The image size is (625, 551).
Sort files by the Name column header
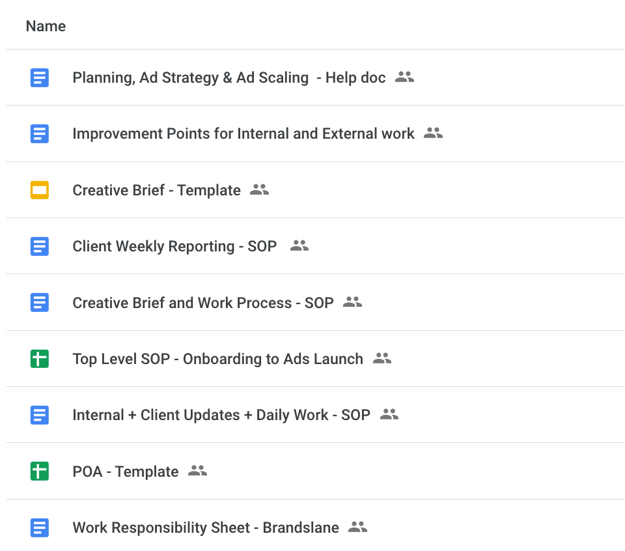pyautogui.click(x=46, y=27)
